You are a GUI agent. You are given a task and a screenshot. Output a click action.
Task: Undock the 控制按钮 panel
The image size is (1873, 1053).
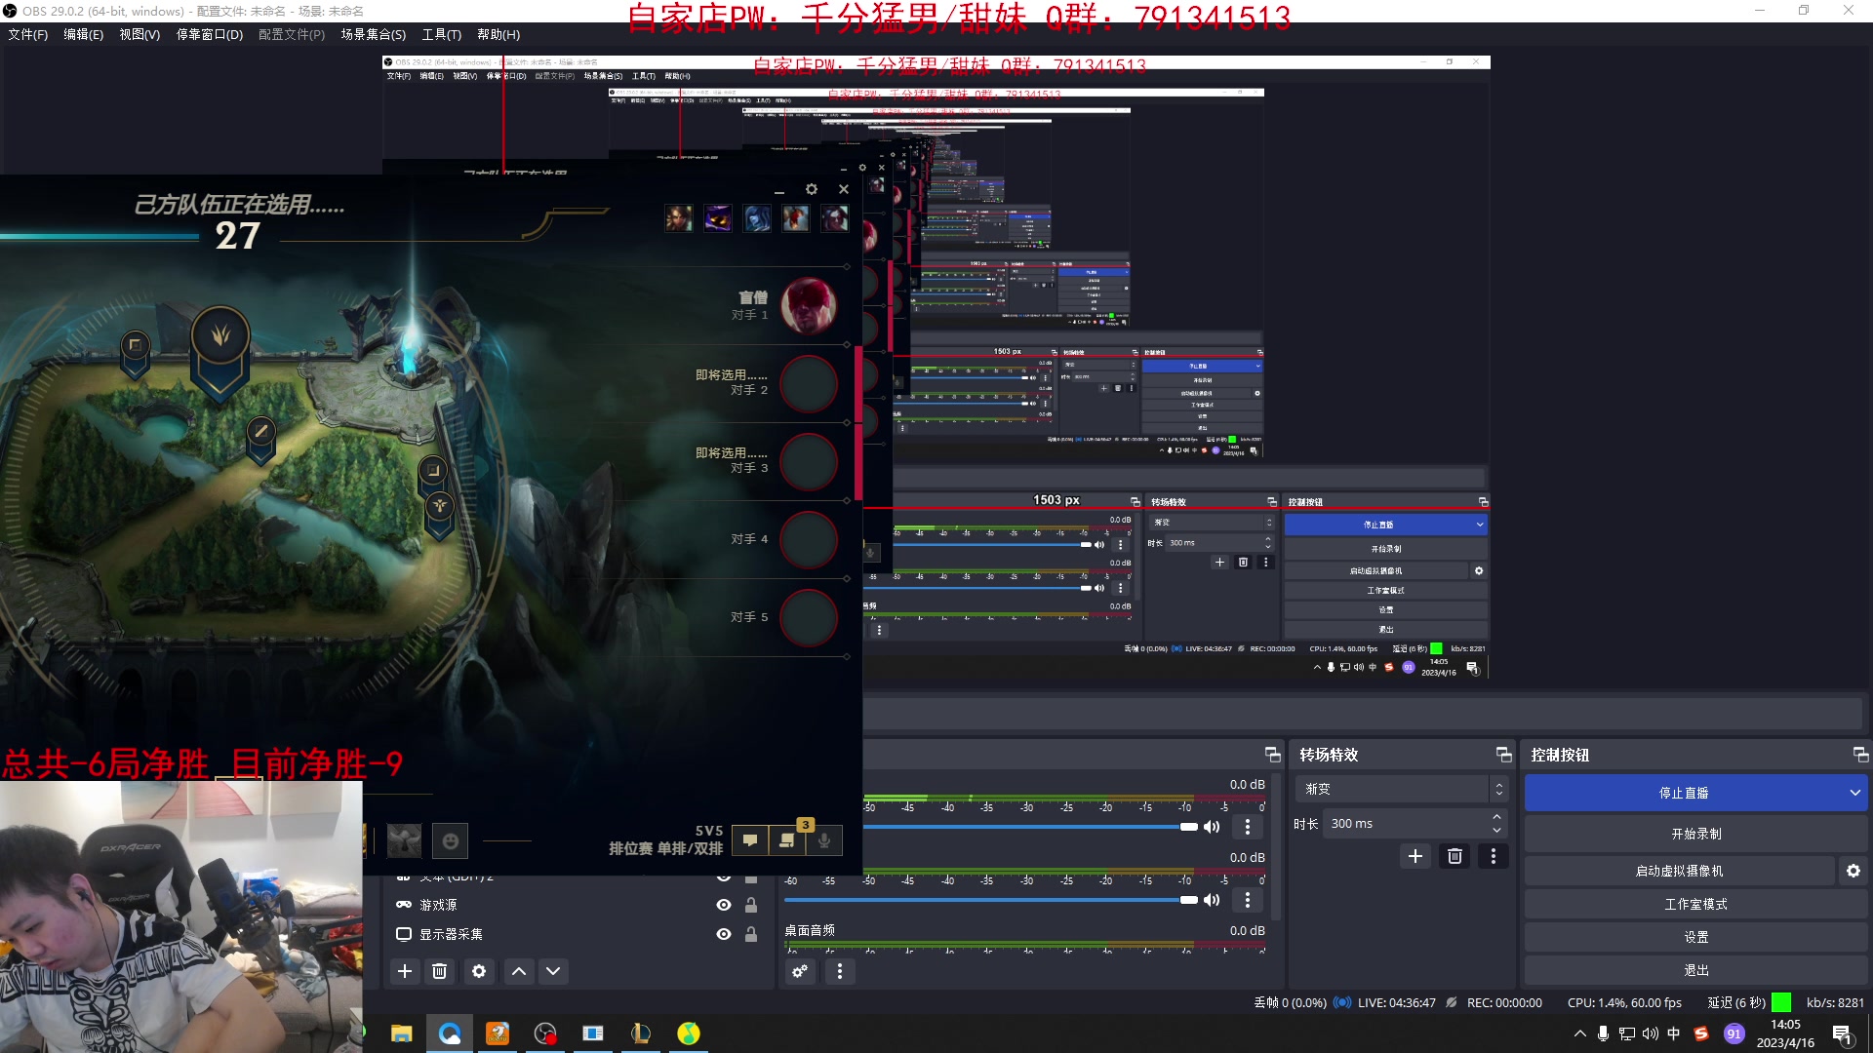coord(1860,755)
